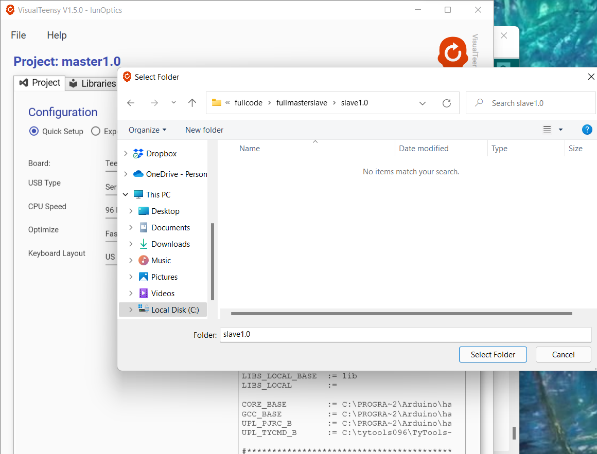Select the Quick Setup radio button
The height and width of the screenshot is (454, 597).
(34, 131)
